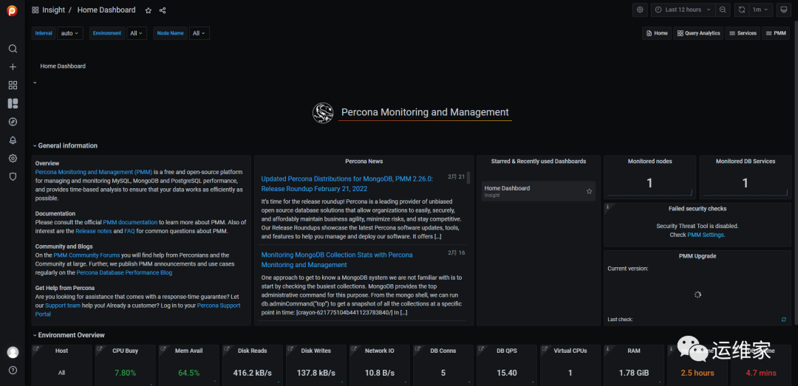Open the Configuration gear in sidebar
This screenshot has height=386, width=798.
click(x=13, y=158)
